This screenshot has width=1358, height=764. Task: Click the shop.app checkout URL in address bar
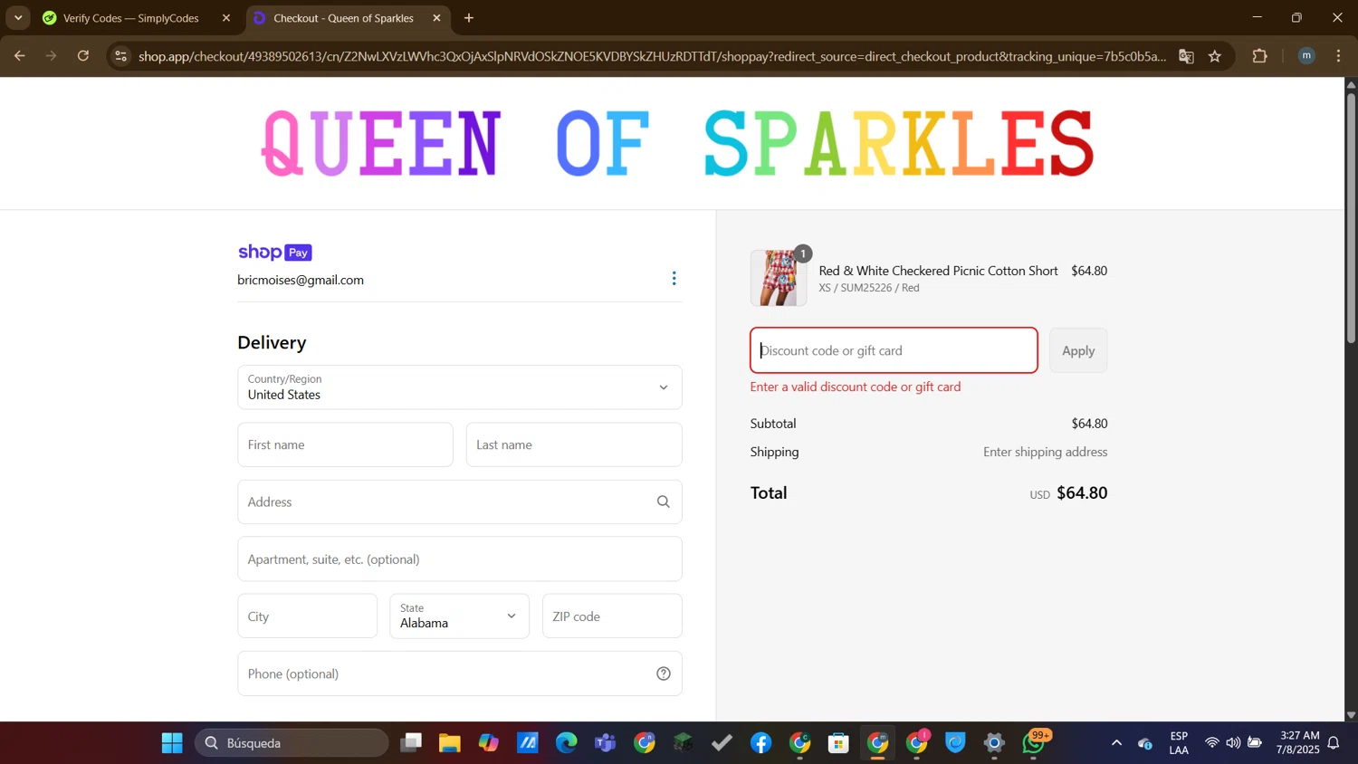tap(652, 56)
